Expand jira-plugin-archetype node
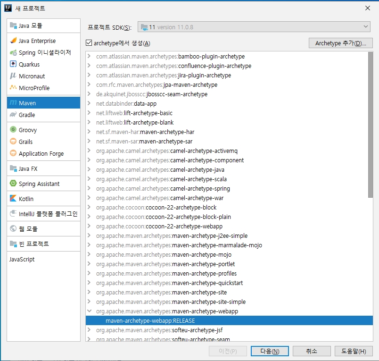 (89, 75)
